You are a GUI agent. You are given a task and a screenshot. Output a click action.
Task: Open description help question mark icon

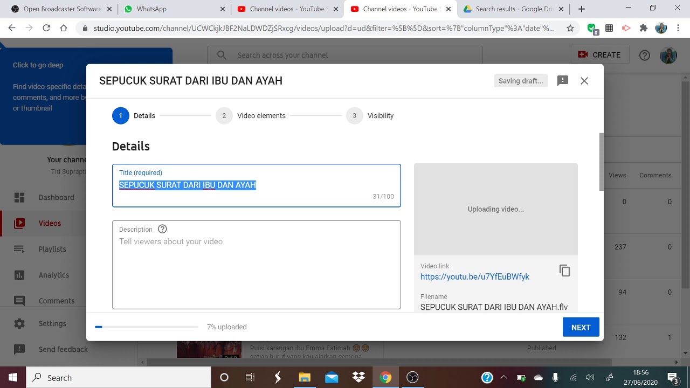point(162,229)
